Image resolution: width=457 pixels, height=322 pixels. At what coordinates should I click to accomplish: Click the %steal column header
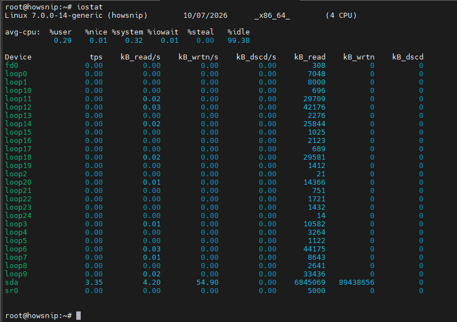tap(200, 32)
